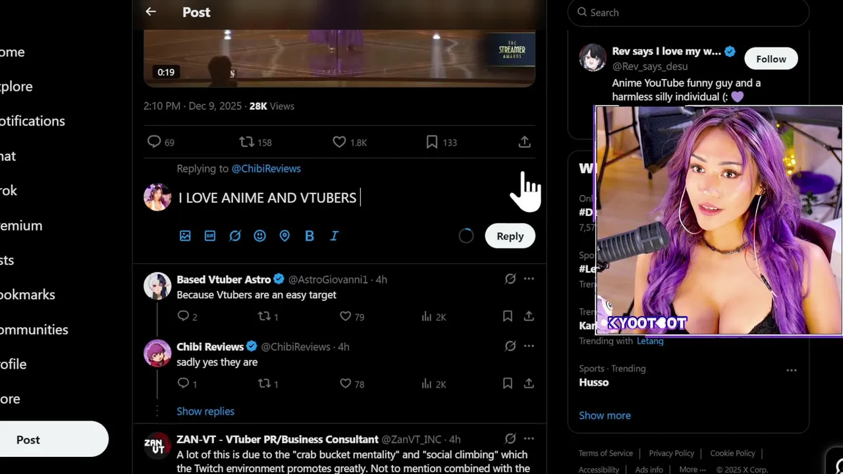Open the emoji picker in reply composer
The image size is (843, 474).
(x=259, y=236)
